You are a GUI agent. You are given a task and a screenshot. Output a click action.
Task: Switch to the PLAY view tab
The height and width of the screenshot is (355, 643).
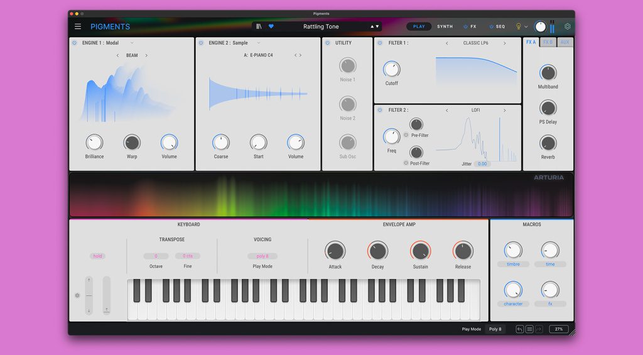[419, 26]
